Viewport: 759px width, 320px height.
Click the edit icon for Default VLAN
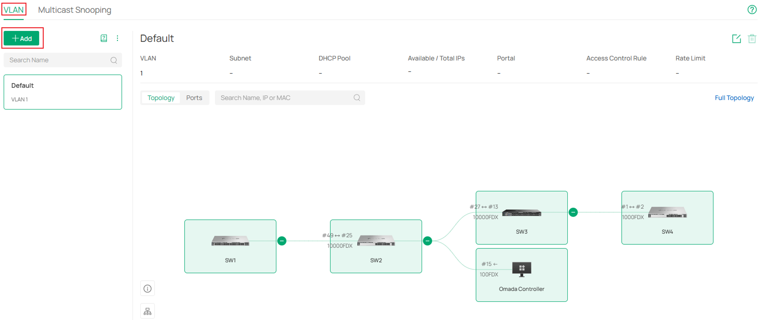tap(736, 39)
